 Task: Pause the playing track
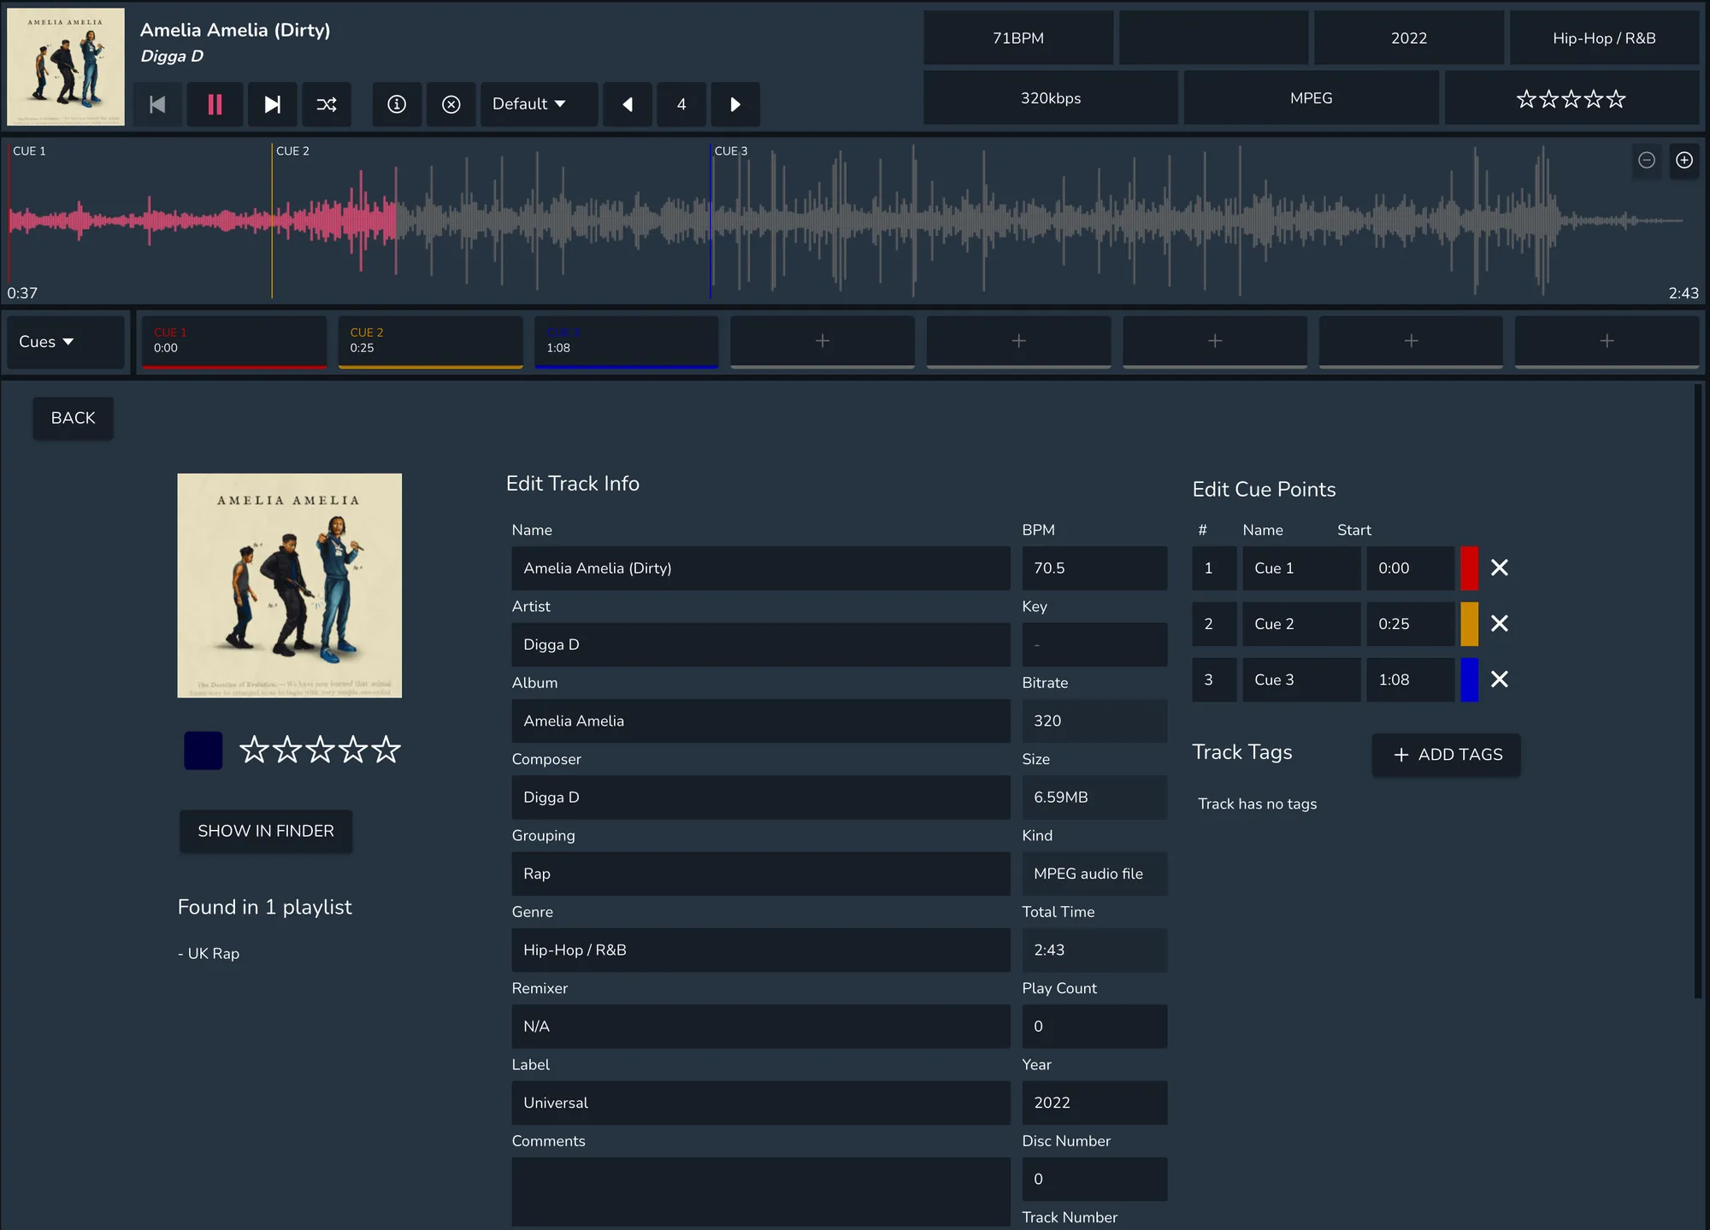click(215, 104)
